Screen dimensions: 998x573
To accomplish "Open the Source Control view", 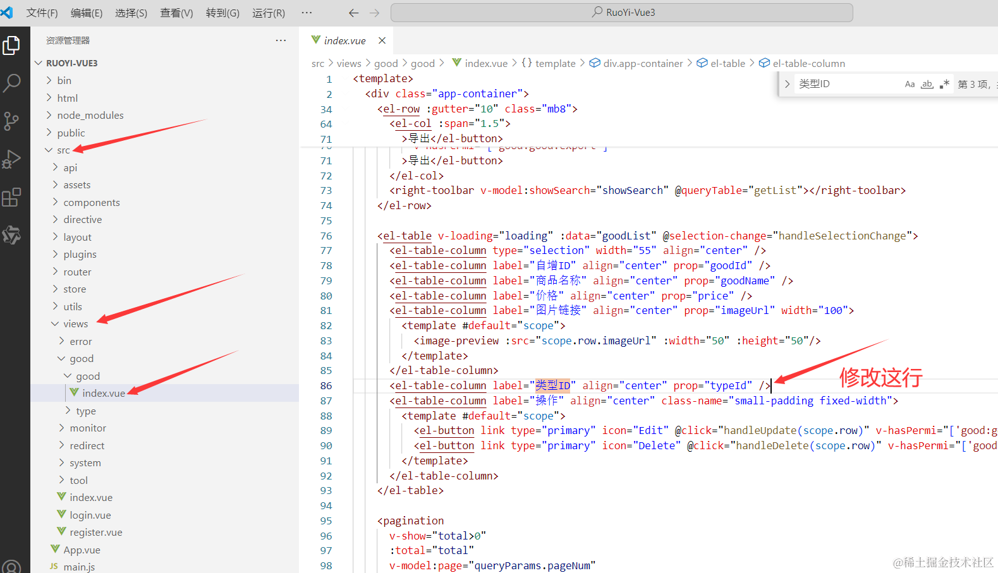I will [11, 121].
